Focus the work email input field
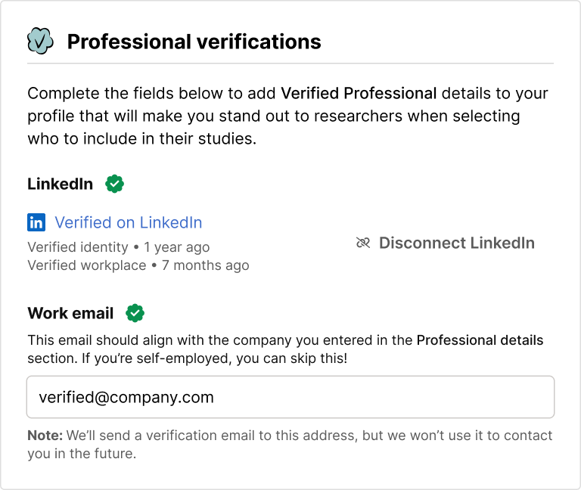The height and width of the screenshot is (490, 581). pos(290,397)
